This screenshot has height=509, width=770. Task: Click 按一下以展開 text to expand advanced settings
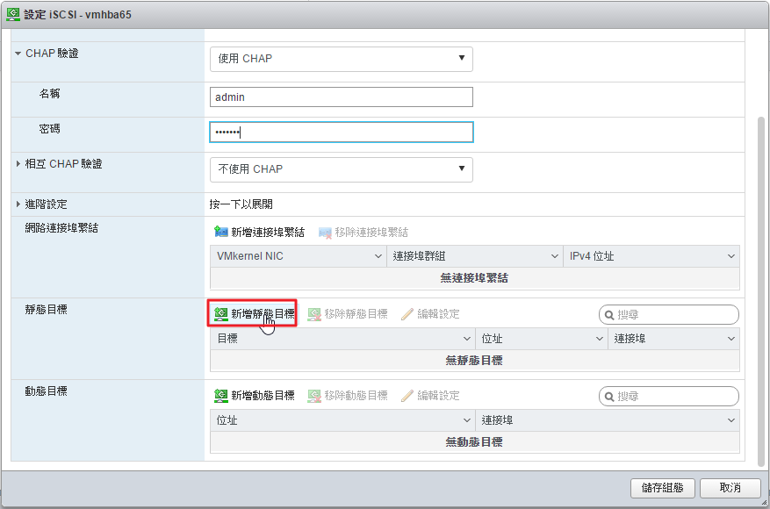(x=241, y=204)
